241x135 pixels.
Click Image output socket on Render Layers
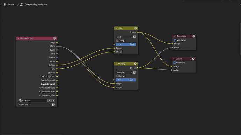(57, 42)
